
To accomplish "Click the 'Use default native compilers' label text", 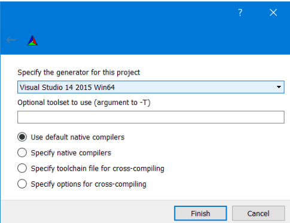I will point(78,137).
